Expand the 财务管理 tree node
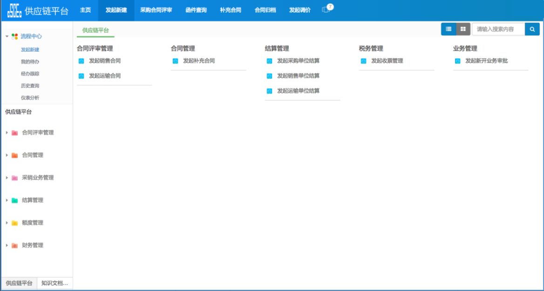This screenshot has width=544, height=291. [7, 245]
